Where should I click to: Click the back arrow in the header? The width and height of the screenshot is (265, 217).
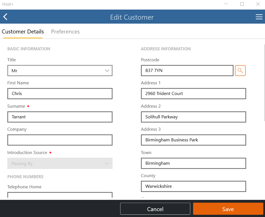[5, 17]
